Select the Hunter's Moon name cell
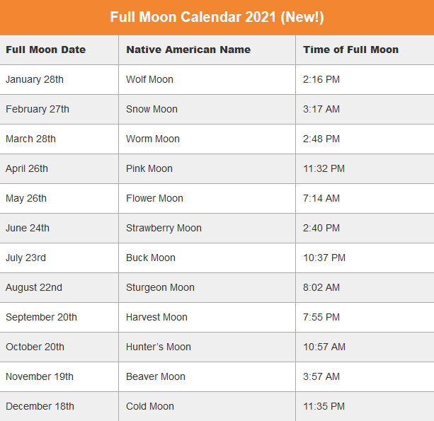 (x=159, y=347)
